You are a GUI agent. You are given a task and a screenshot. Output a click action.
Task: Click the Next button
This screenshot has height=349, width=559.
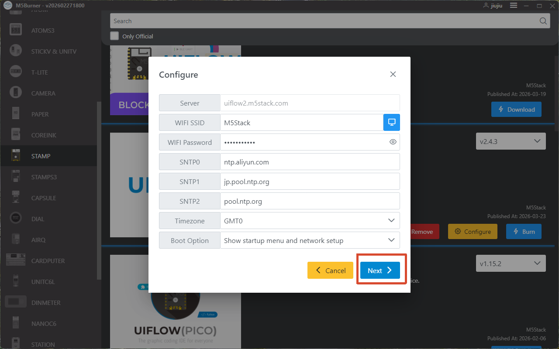[x=380, y=270]
